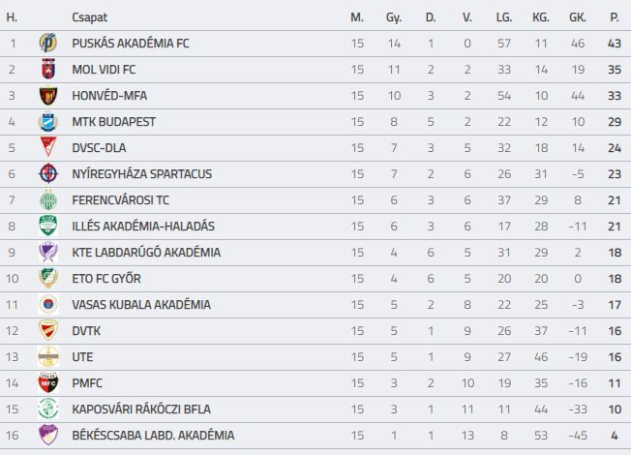Select the UTE team row name
This screenshot has width=631, height=455.
click(82, 357)
